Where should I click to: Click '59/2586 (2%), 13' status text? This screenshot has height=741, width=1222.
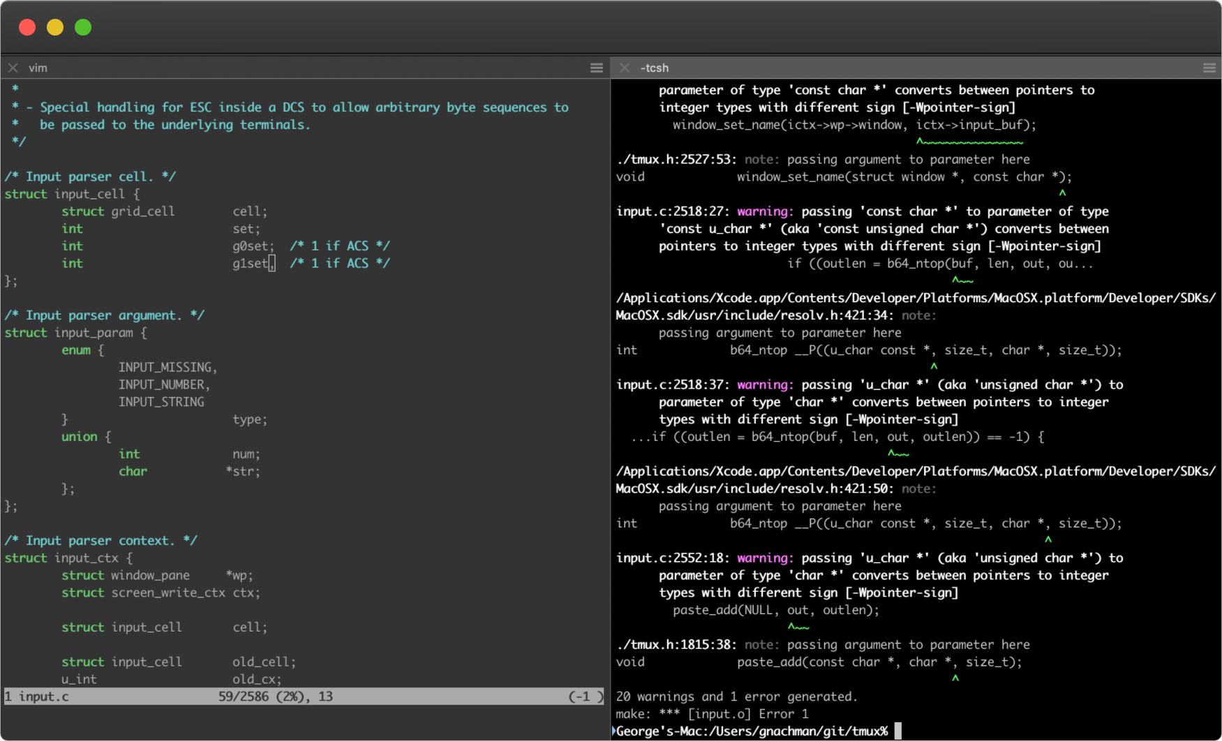276,696
